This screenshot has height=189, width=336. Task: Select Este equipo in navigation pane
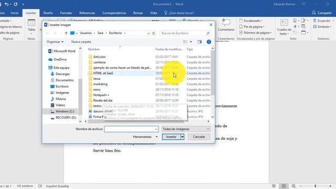[59, 68]
